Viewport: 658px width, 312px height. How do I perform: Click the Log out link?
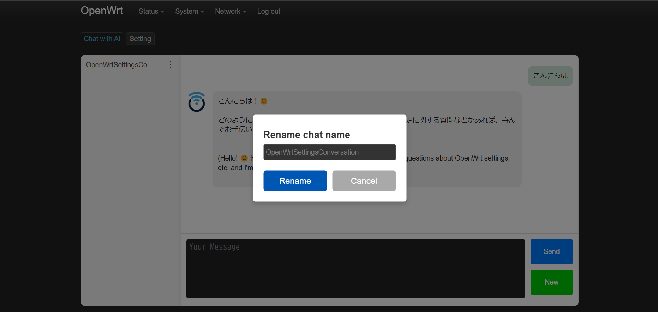[269, 11]
